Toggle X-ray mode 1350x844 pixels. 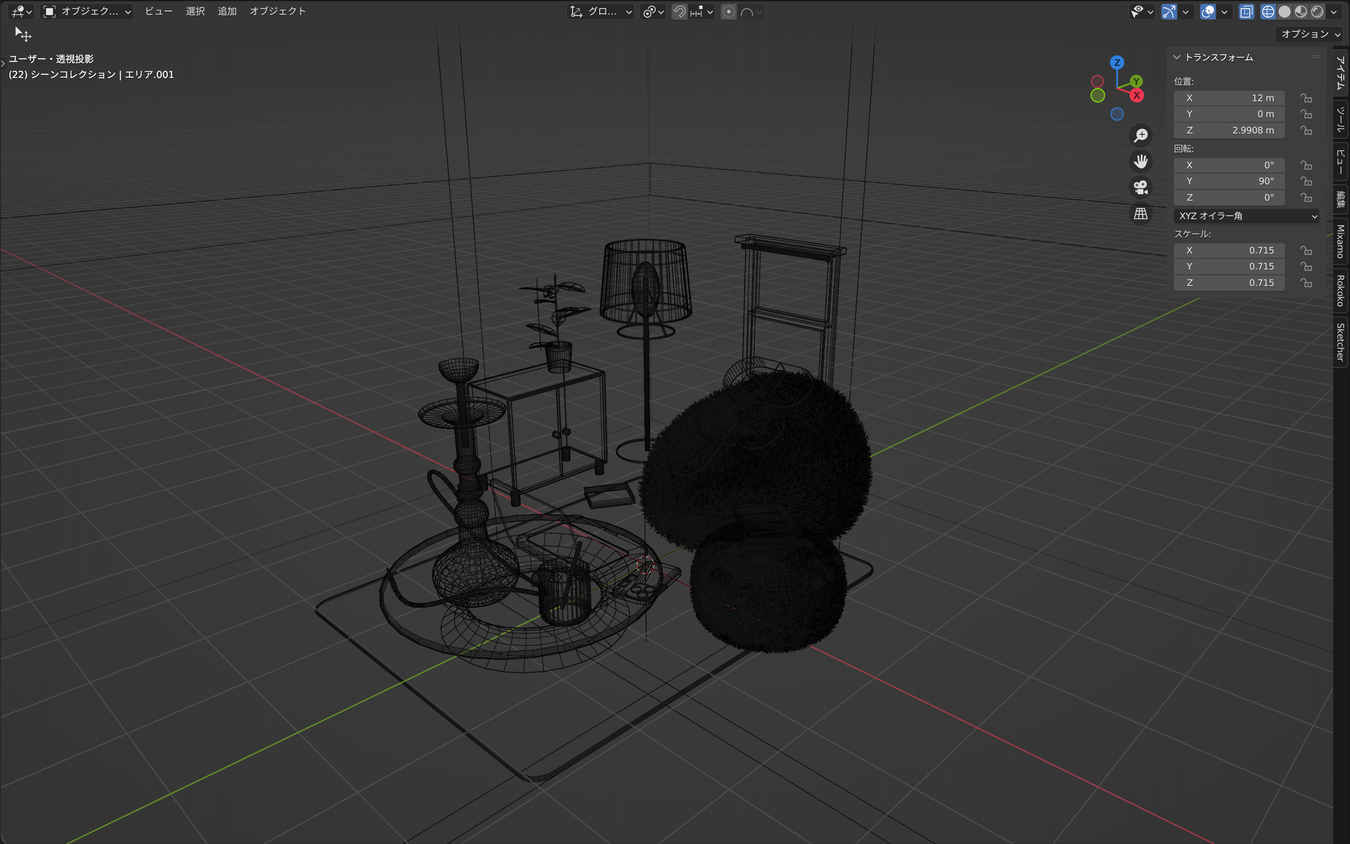pyautogui.click(x=1246, y=11)
